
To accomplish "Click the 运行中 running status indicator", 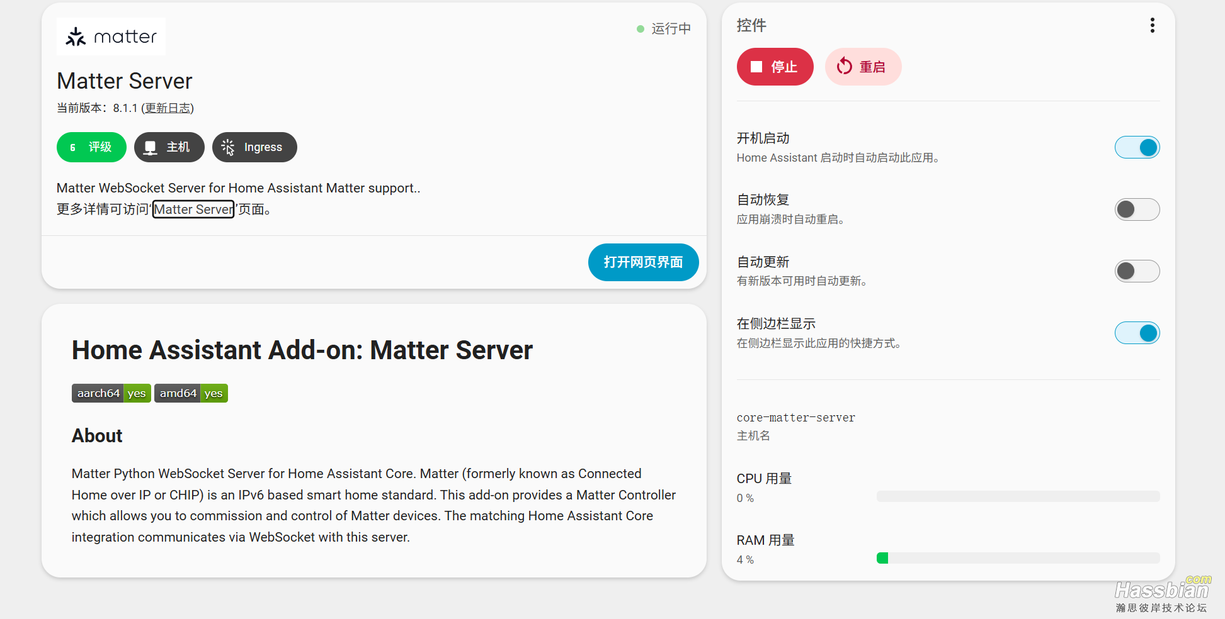I will [664, 29].
